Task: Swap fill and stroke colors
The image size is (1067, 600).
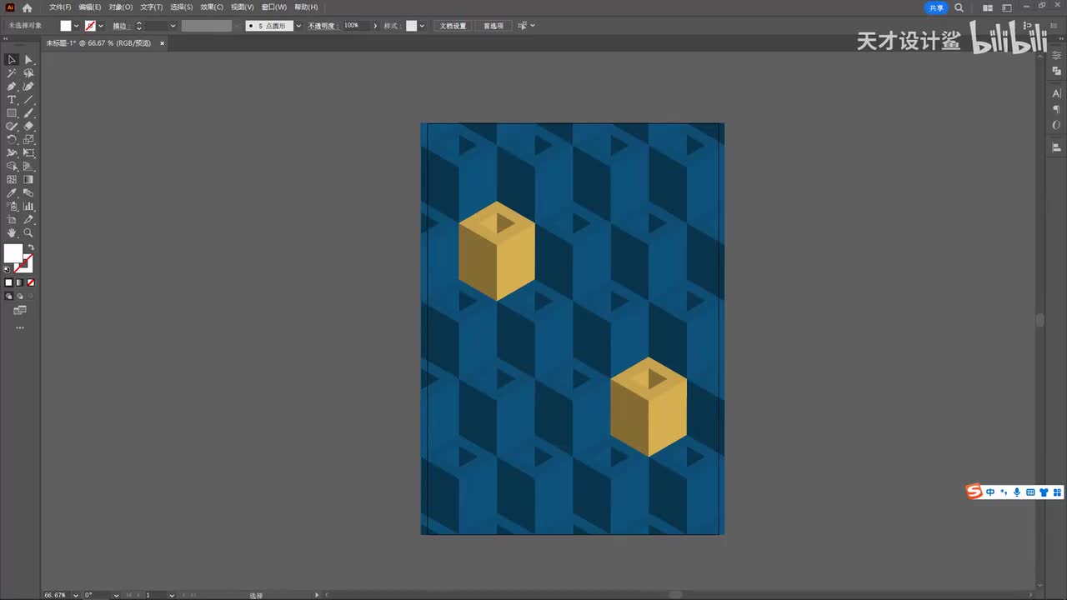Action: 31,247
